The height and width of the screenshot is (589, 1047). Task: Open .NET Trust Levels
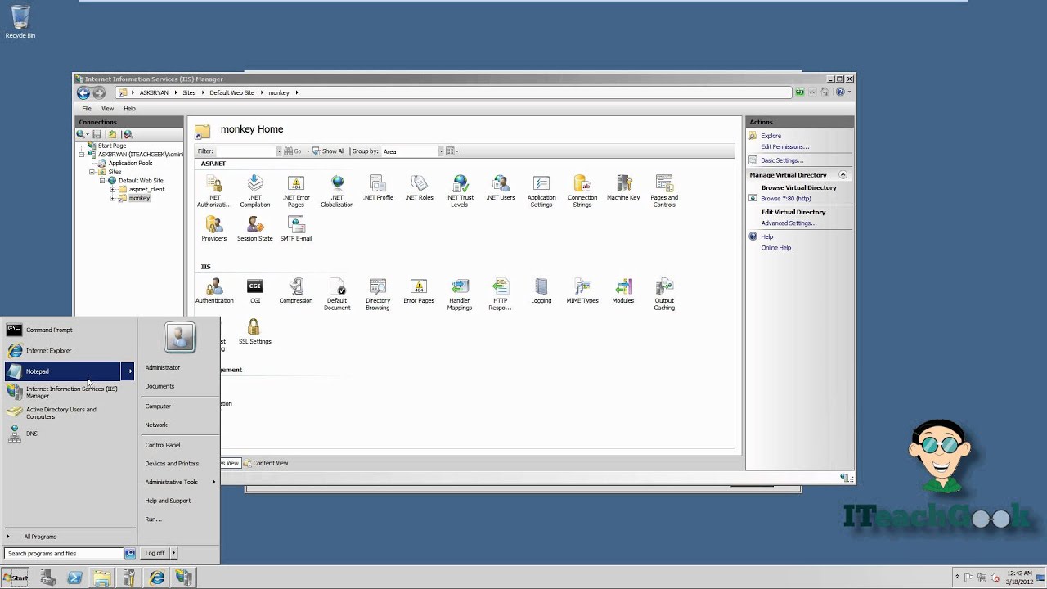pos(460,191)
